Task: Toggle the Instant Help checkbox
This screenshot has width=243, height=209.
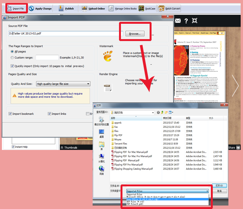Action: (13, 147)
